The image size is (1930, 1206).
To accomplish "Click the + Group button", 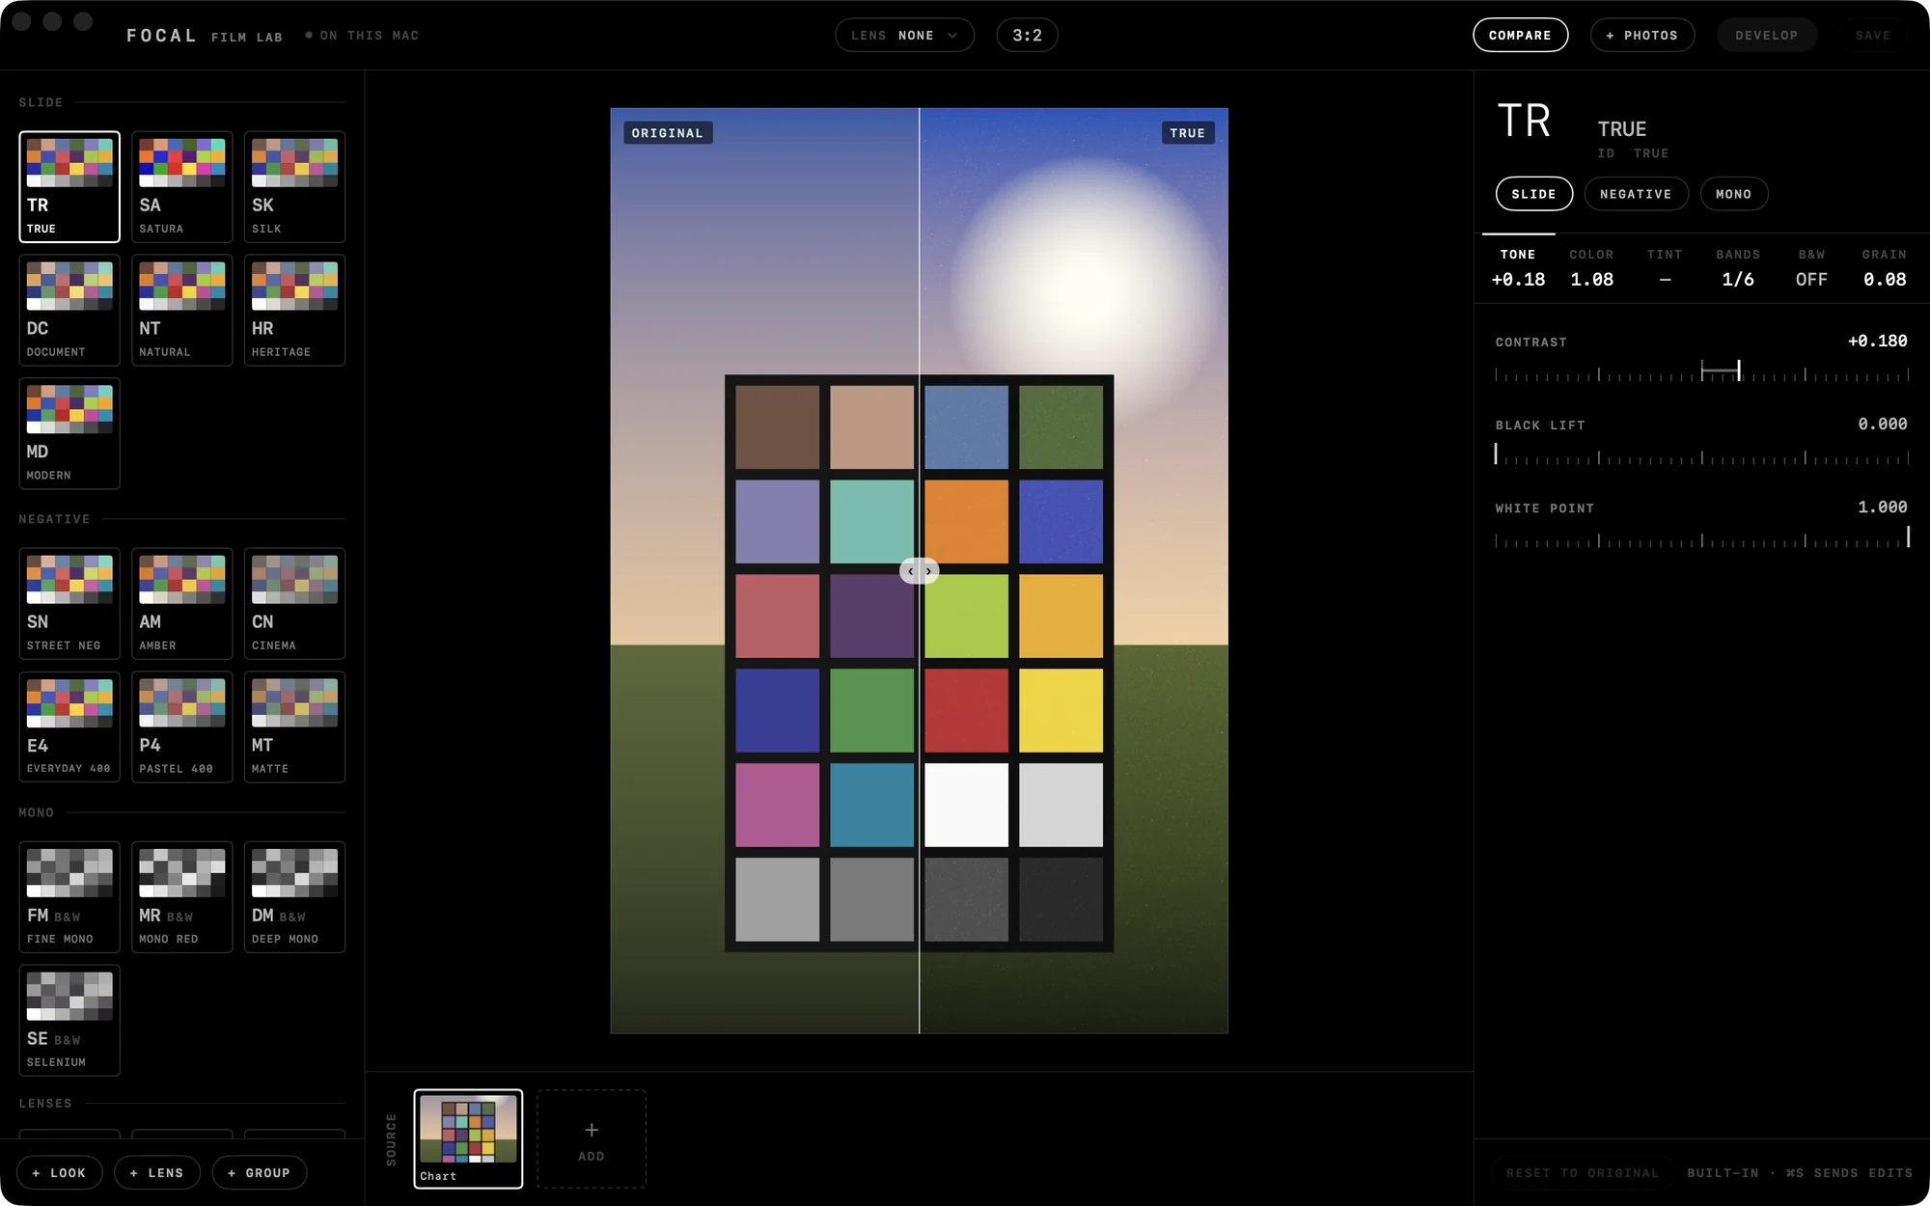I will tap(259, 1173).
